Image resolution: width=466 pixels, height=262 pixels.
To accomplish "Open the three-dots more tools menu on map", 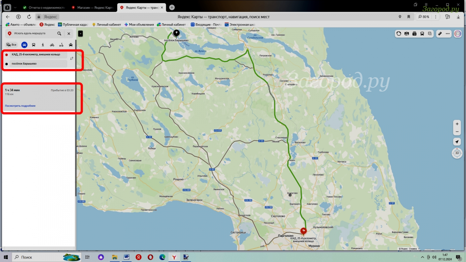I will pyautogui.click(x=448, y=34).
